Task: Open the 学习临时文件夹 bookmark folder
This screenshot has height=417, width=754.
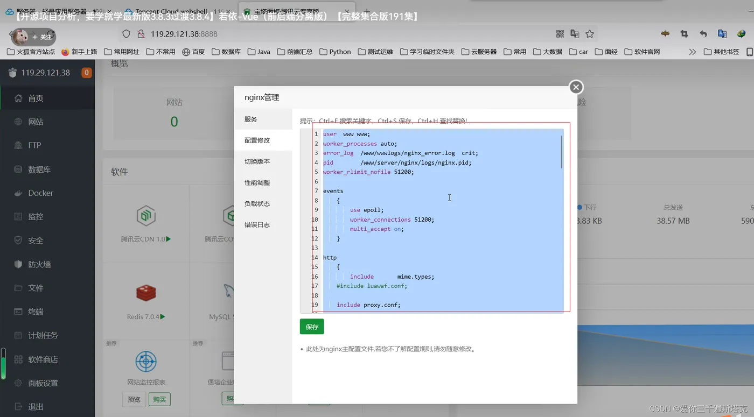Action: pyautogui.click(x=427, y=52)
